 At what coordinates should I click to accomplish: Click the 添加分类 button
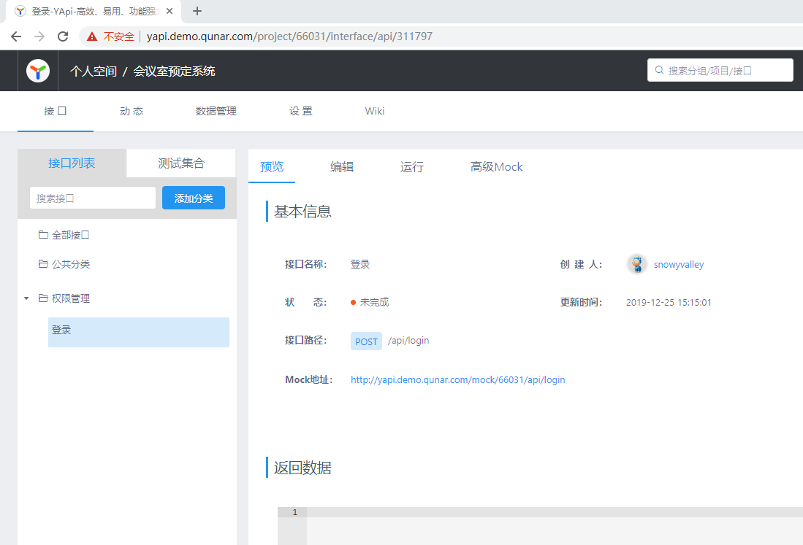(x=193, y=197)
